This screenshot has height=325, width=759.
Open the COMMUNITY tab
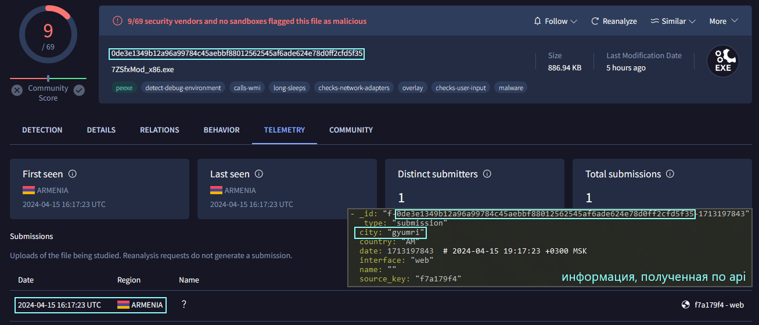tap(351, 130)
